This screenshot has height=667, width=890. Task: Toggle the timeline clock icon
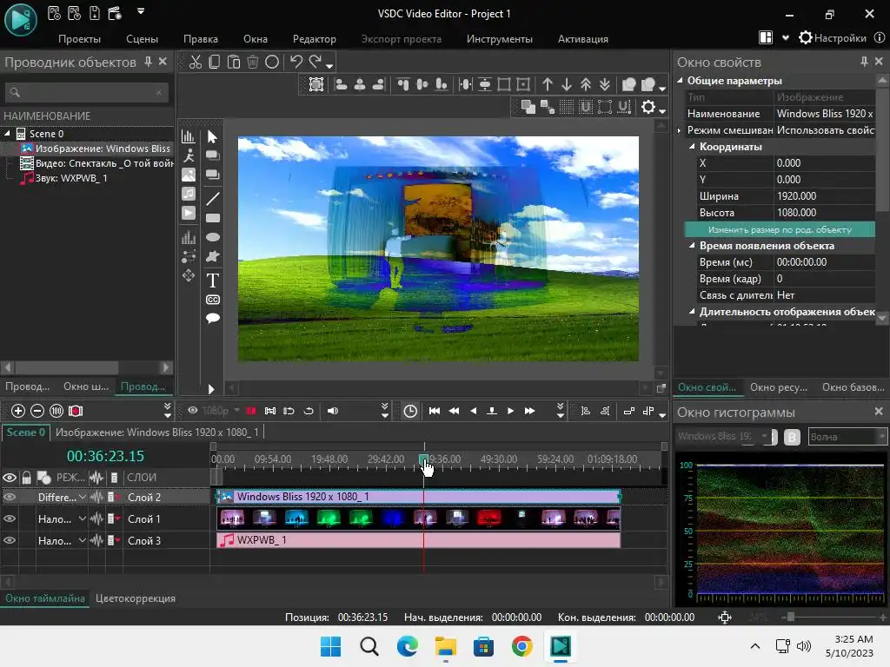click(410, 411)
